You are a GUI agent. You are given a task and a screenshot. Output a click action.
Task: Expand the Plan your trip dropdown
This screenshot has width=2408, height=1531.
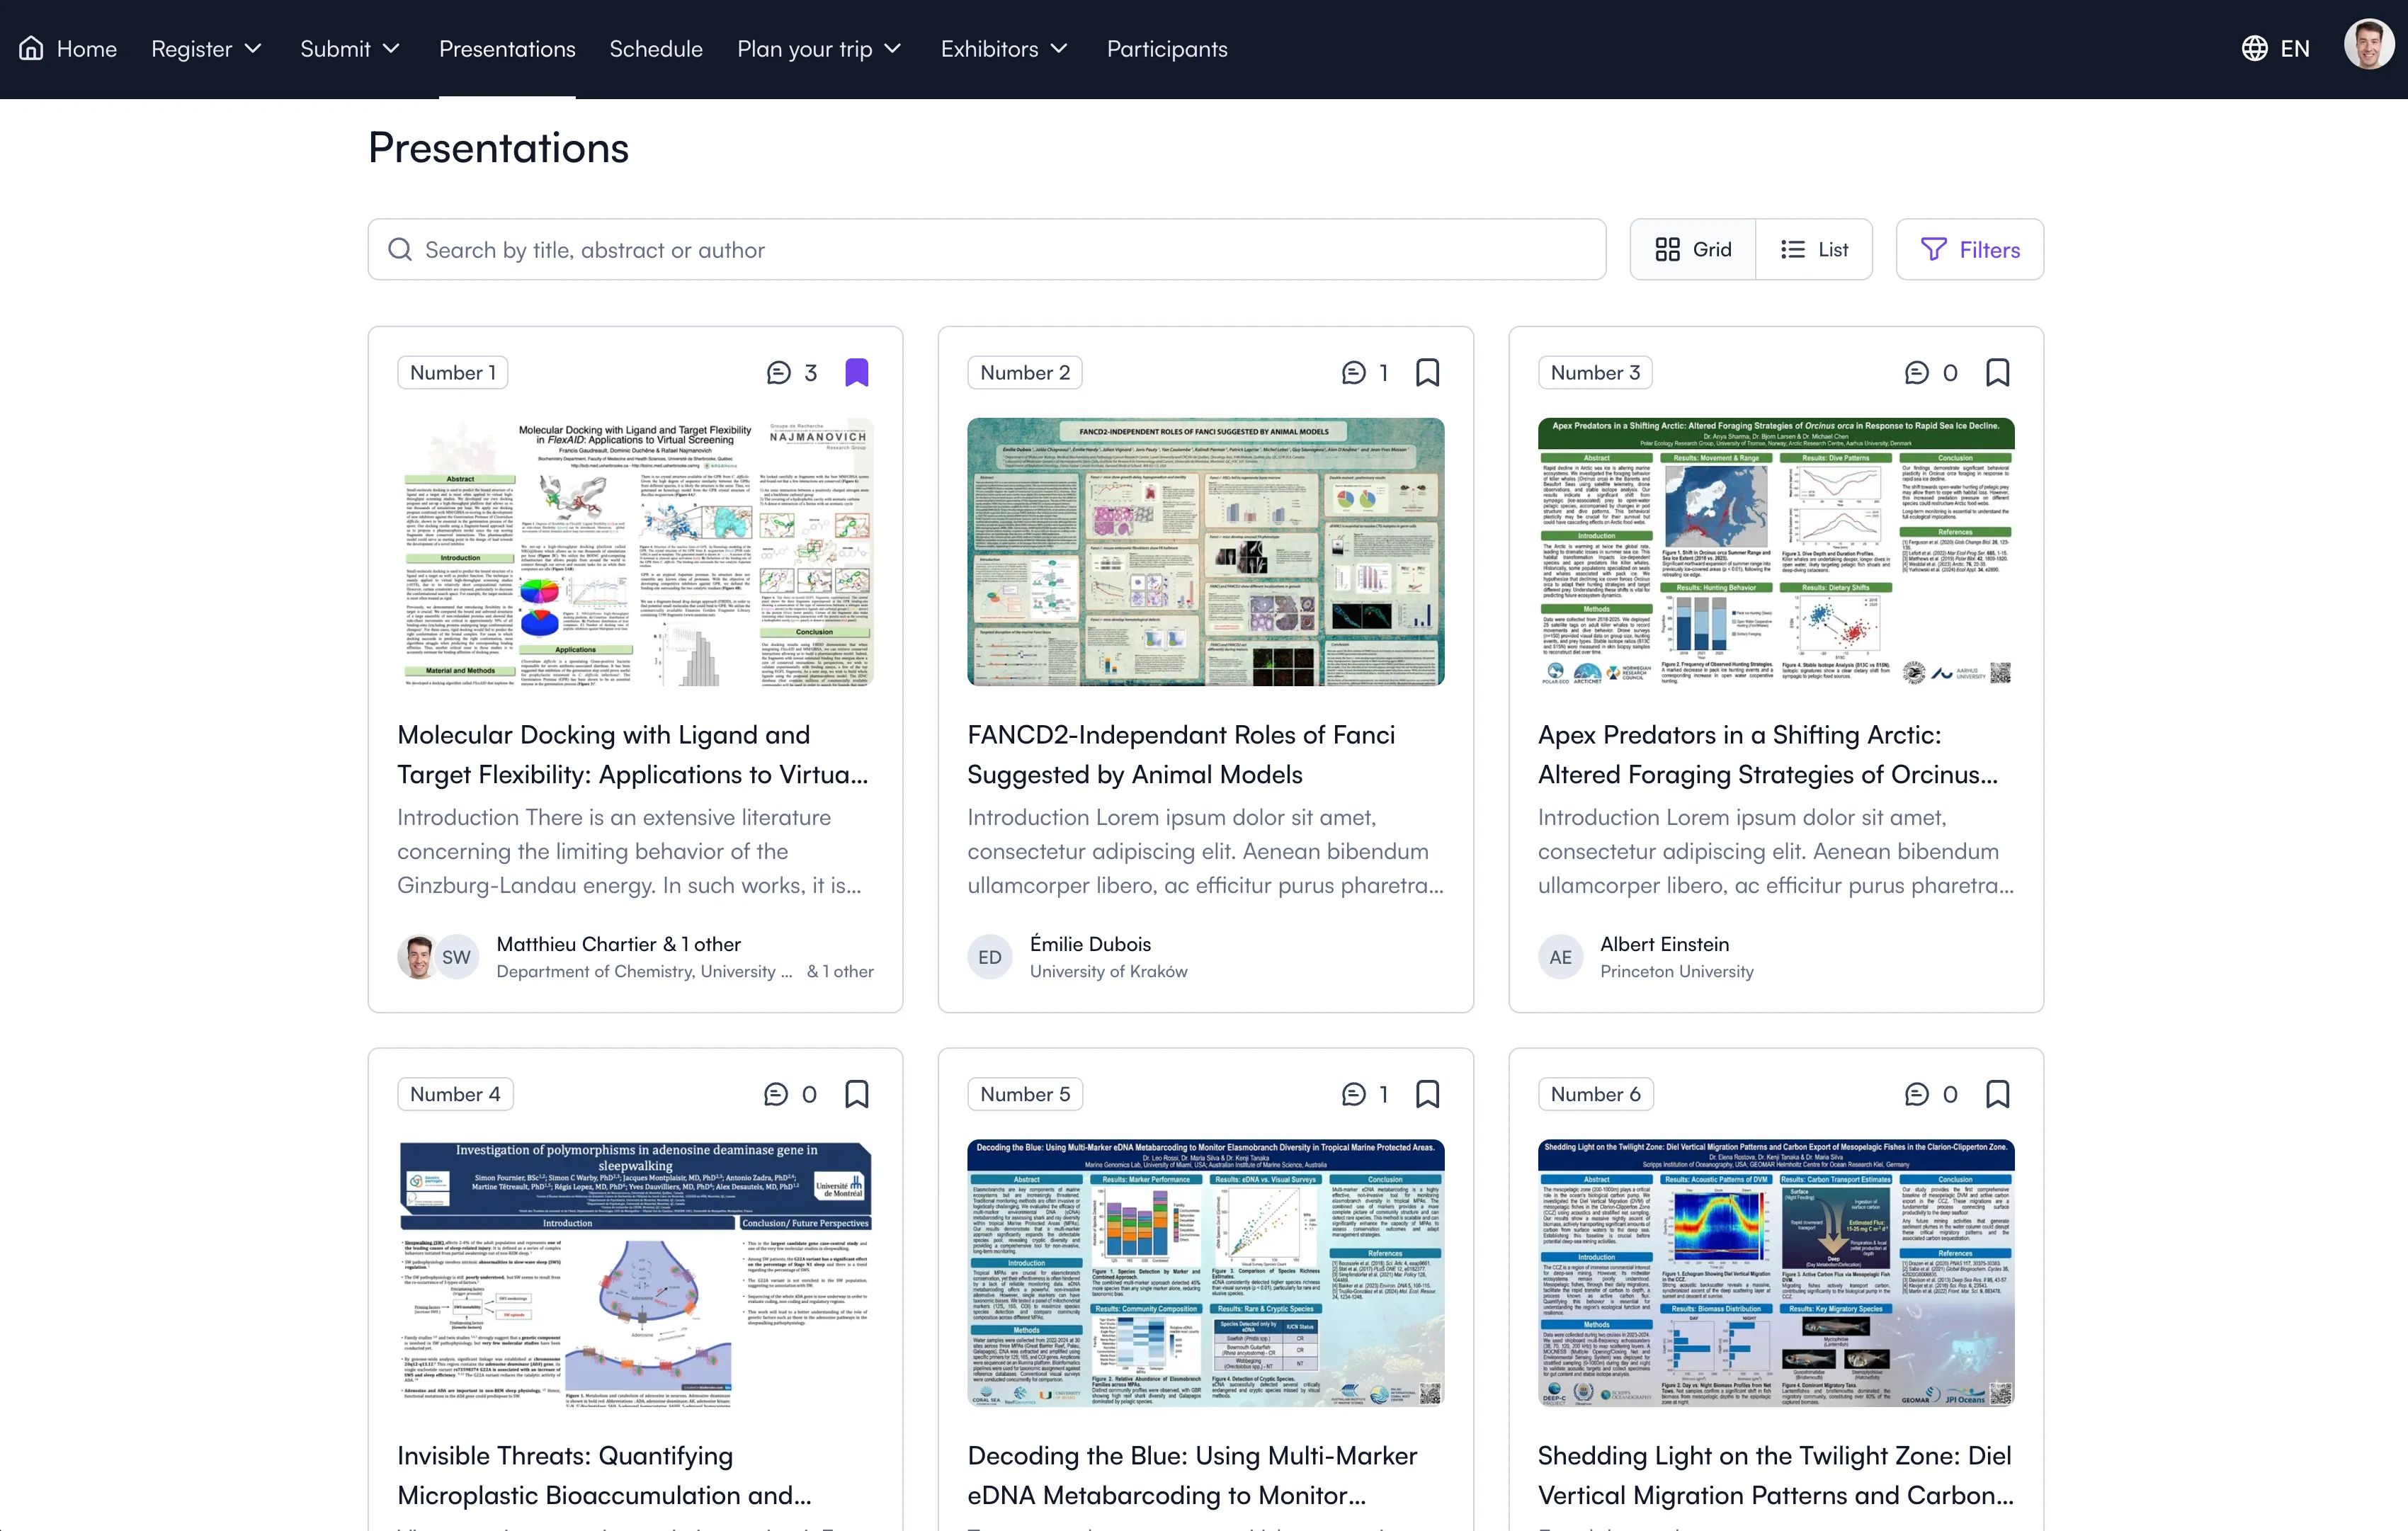tap(820, 48)
